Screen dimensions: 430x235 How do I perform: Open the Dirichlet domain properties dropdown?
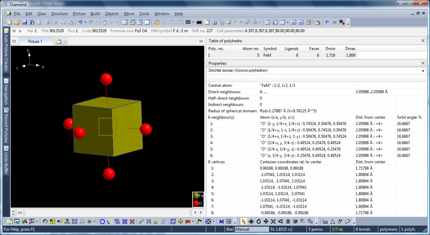(x=423, y=71)
